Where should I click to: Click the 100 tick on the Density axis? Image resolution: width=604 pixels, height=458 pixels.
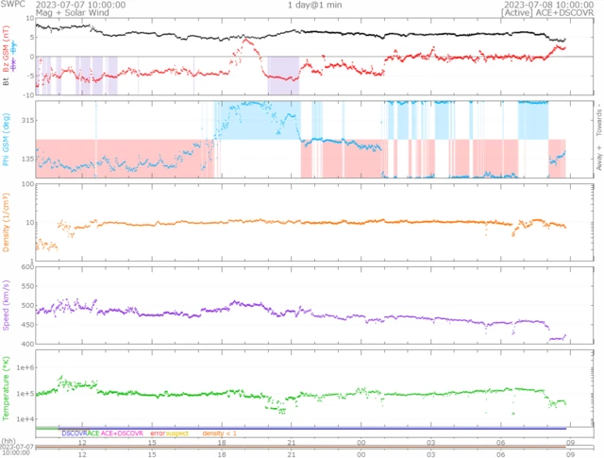[x=27, y=184]
